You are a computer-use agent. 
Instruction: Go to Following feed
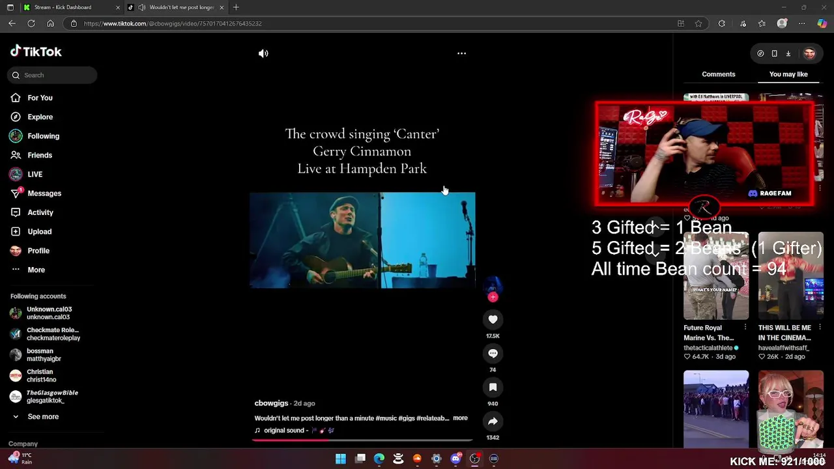(43, 136)
